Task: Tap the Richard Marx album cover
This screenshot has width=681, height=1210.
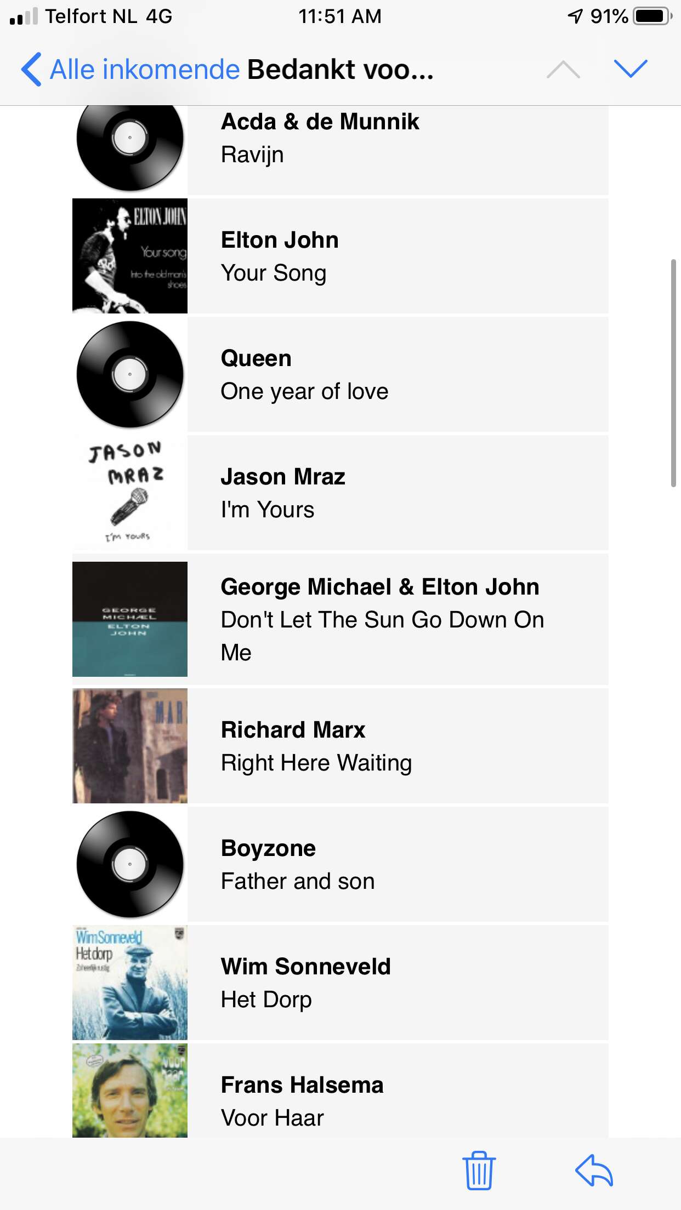Action: tap(130, 746)
